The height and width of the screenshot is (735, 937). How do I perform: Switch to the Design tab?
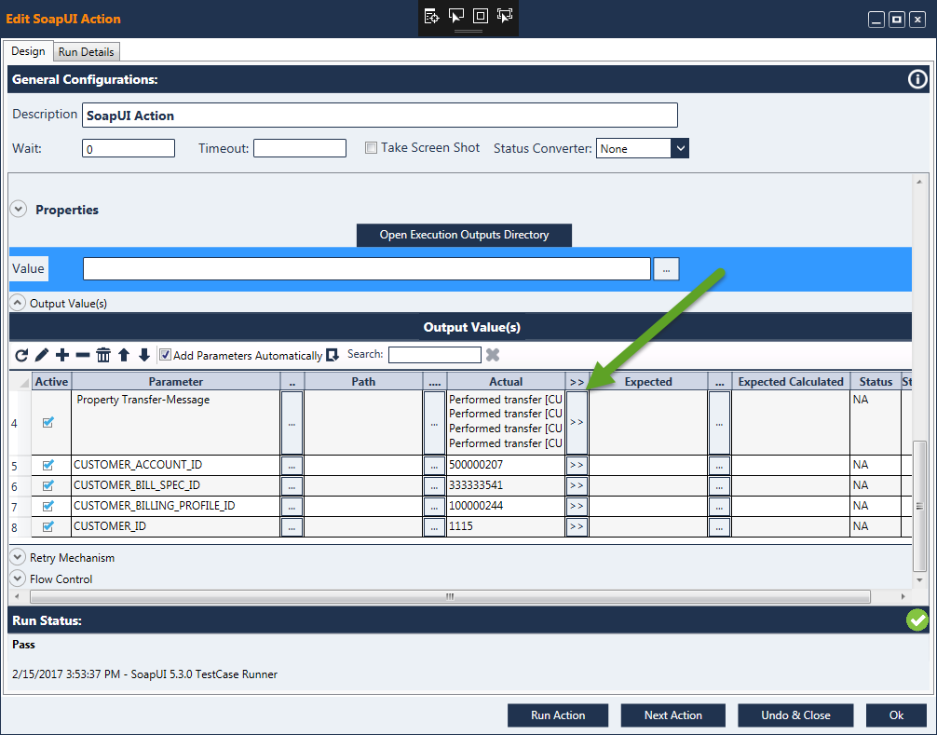click(x=28, y=51)
